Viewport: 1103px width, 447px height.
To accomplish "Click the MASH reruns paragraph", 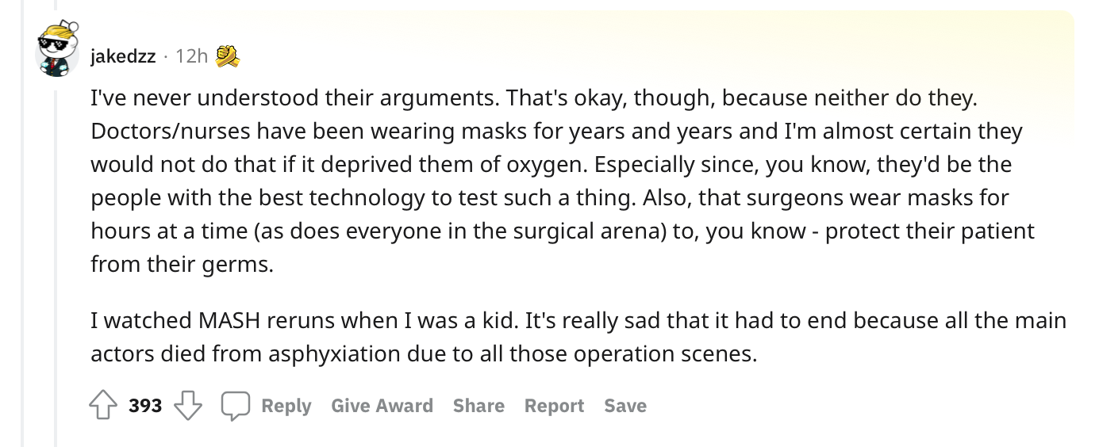I will 578,337.
